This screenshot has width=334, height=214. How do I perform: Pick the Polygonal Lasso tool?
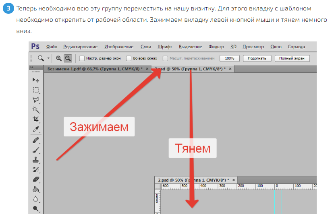pyautogui.click(x=36, y=100)
